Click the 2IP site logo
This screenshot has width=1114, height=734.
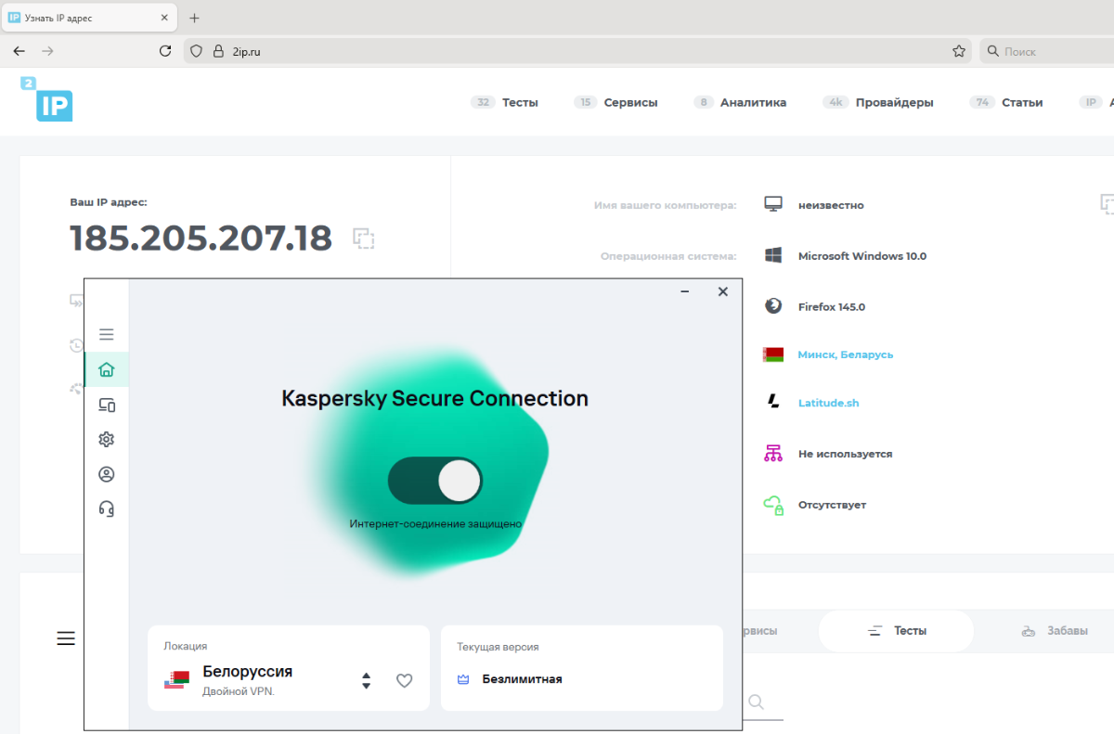point(46,99)
